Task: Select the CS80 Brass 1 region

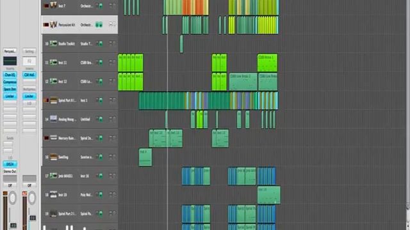Action: click(x=267, y=63)
